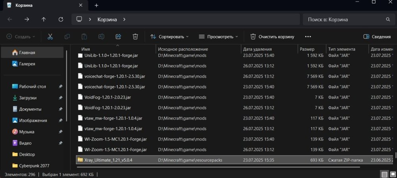The image size is (397, 178).
Task: Select voicechat-forge-1.20.1-2.5.30.jar deleted 23.07.2025
Action: [x=235, y=87]
